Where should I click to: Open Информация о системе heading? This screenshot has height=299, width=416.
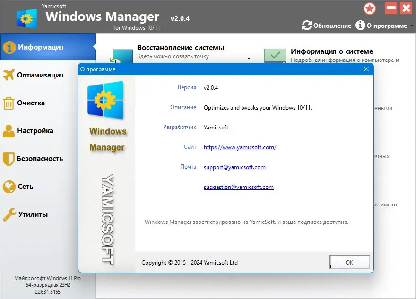pos(332,51)
